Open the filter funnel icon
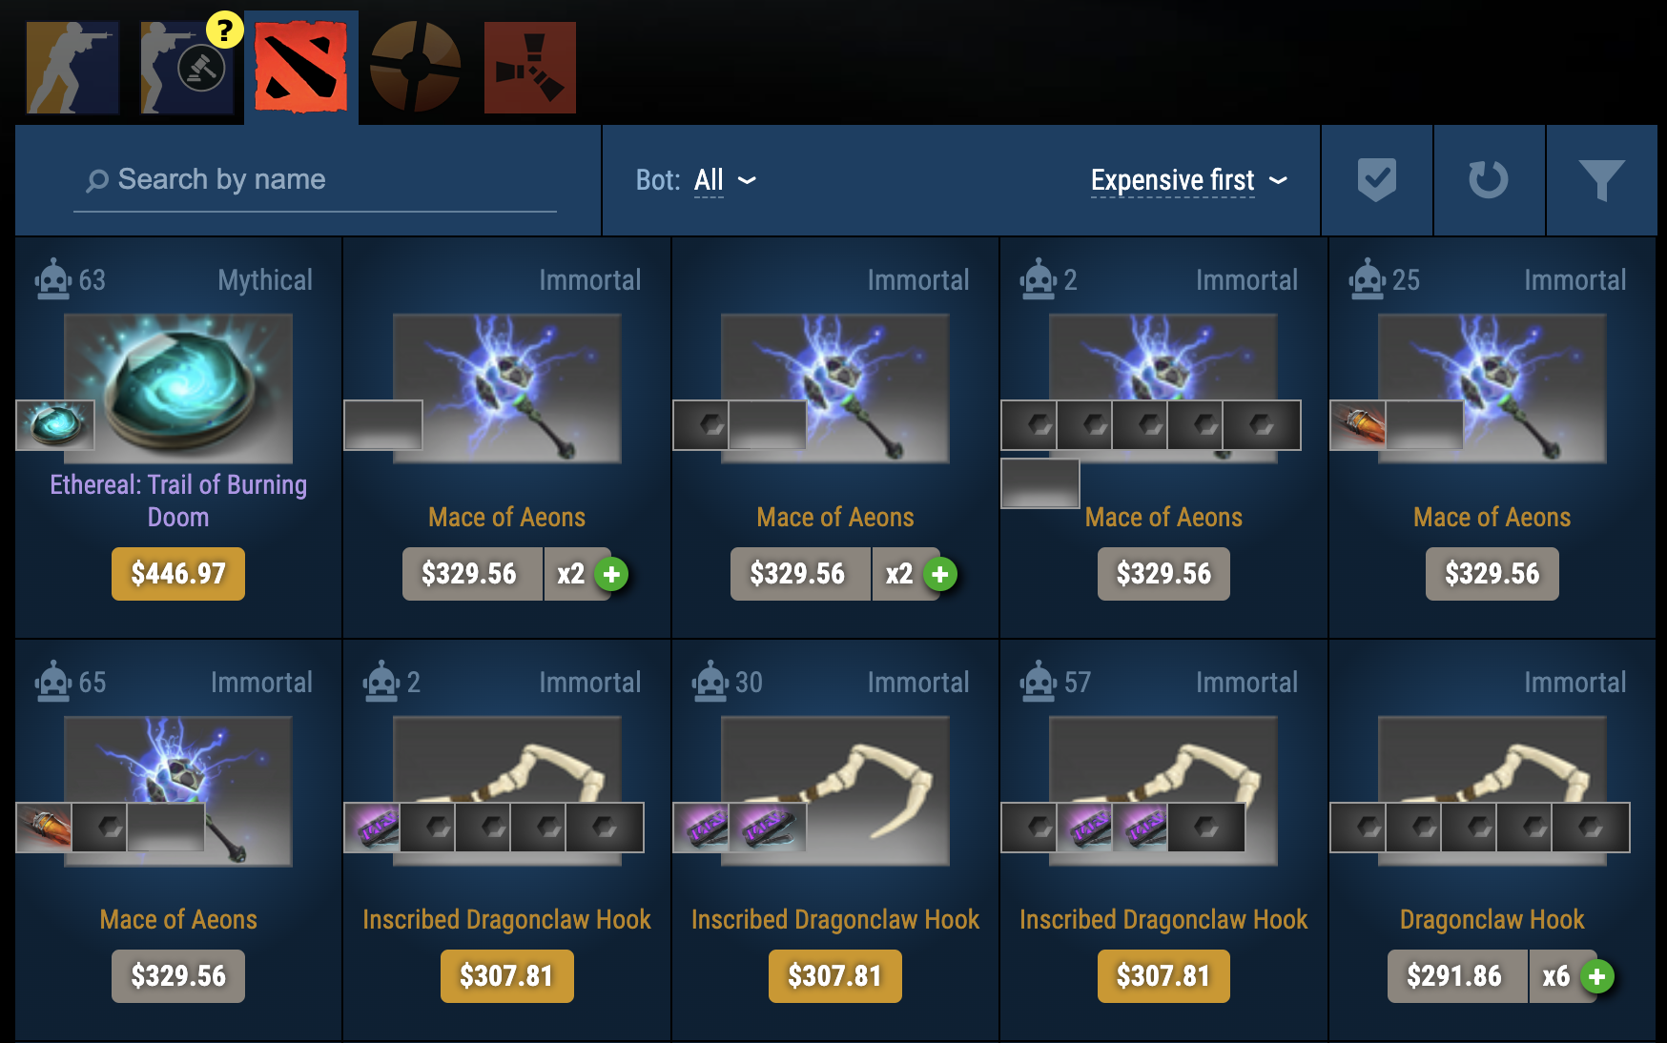 click(x=1601, y=180)
